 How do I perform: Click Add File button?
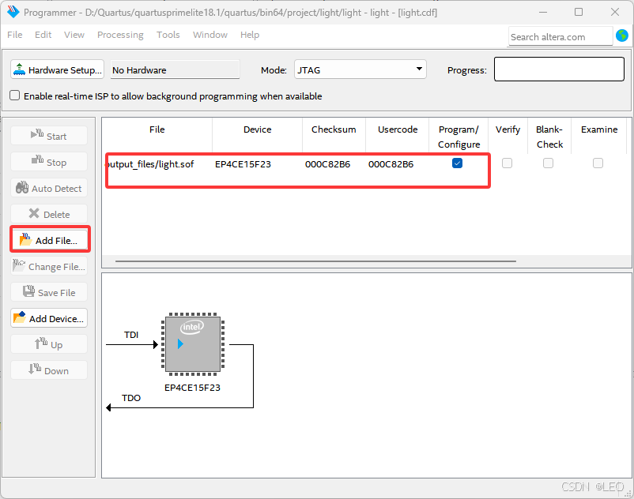pyautogui.click(x=50, y=240)
